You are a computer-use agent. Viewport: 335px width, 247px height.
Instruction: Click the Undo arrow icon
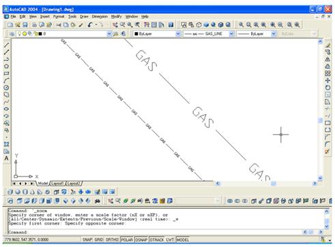[x=90, y=25]
